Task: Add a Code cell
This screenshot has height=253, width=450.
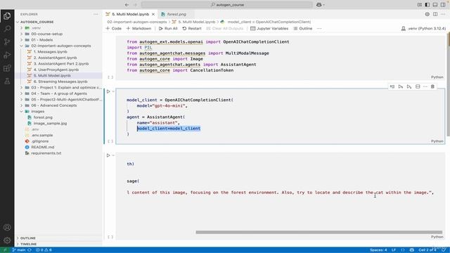Action: coord(114,28)
